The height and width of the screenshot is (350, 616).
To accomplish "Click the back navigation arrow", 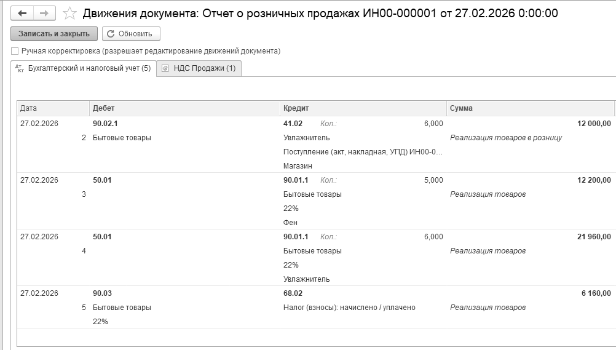I will [23, 13].
